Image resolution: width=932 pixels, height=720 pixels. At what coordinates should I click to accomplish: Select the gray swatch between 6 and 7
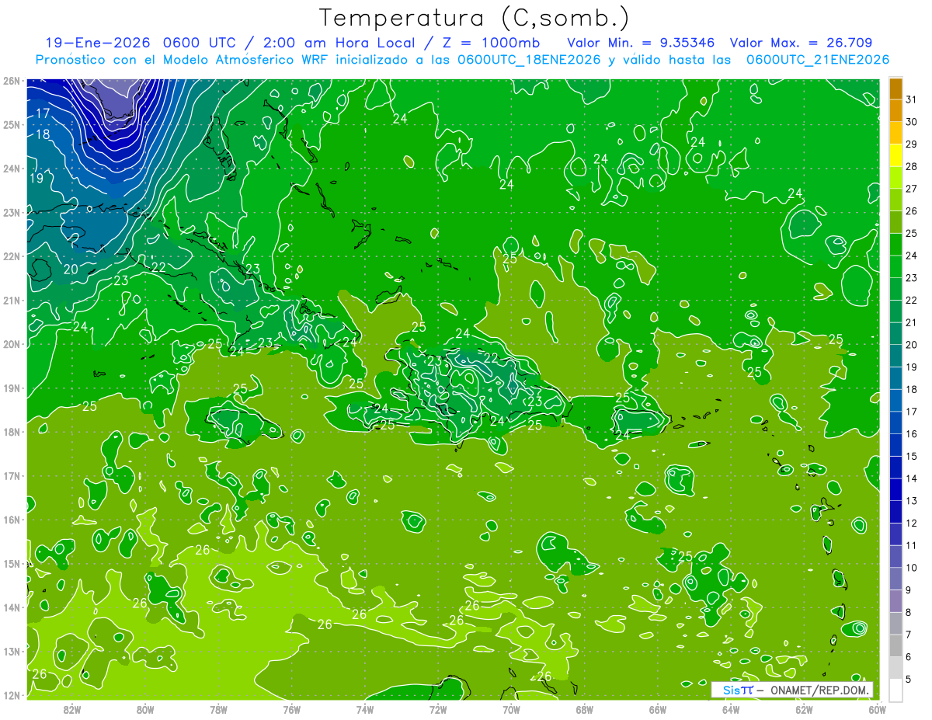coord(895,645)
